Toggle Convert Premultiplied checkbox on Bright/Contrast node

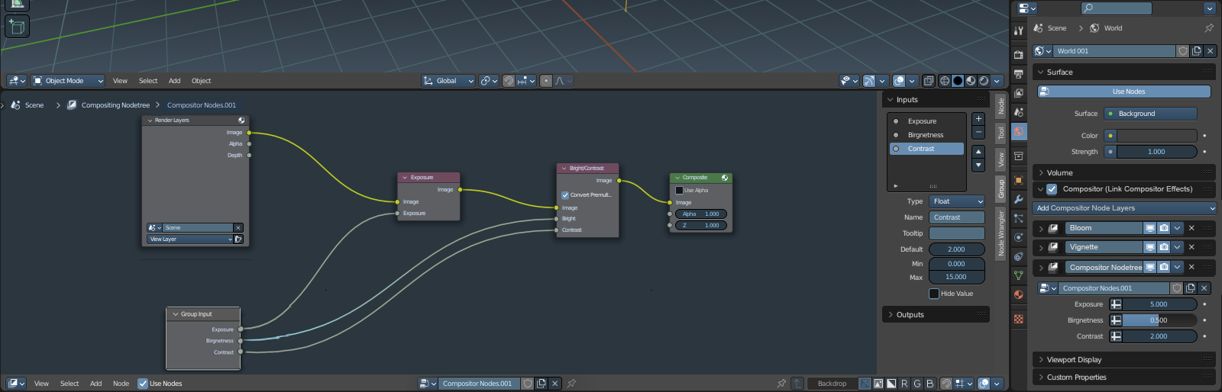[565, 195]
